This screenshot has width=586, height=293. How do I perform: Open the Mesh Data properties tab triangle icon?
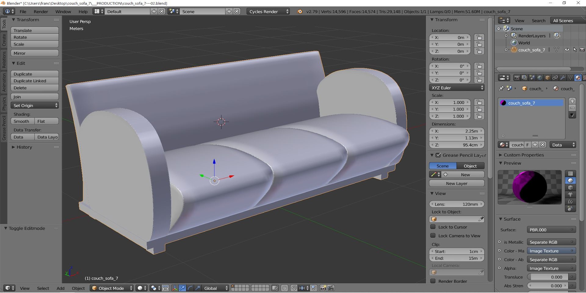pyautogui.click(x=570, y=78)
